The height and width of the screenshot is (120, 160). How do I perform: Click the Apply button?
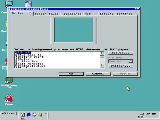pyautogui.click(x=125, y=74)
